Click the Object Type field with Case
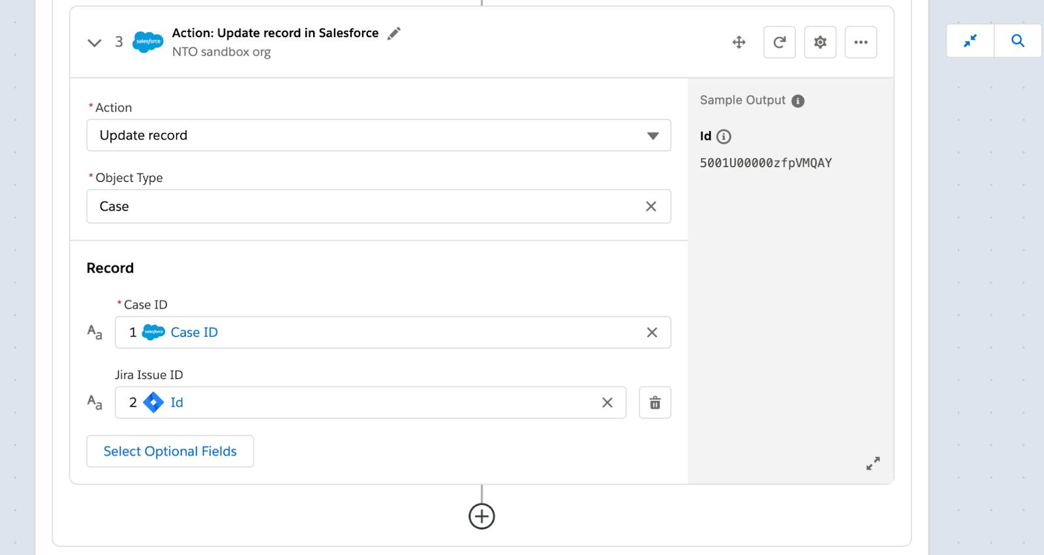This screenshot has width=1044, height=555. pos(378,206)
